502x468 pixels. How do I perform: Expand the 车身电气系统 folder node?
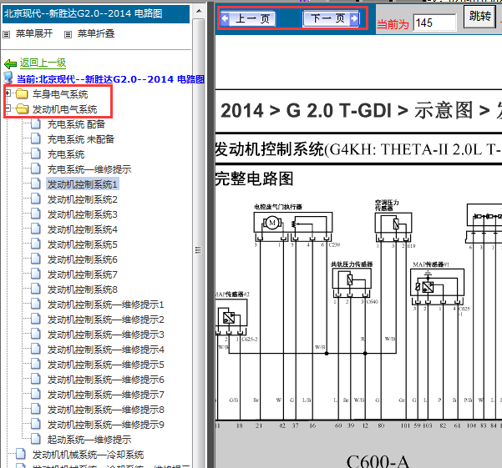click(8, 93)
